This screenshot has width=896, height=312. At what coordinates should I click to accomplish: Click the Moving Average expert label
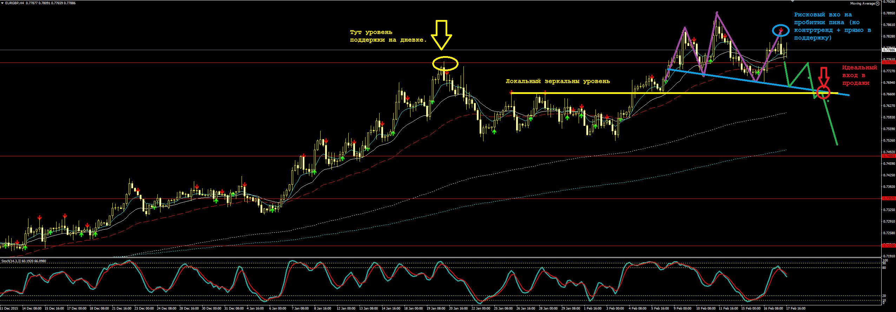pyautogui.click(x=862, y=4)
